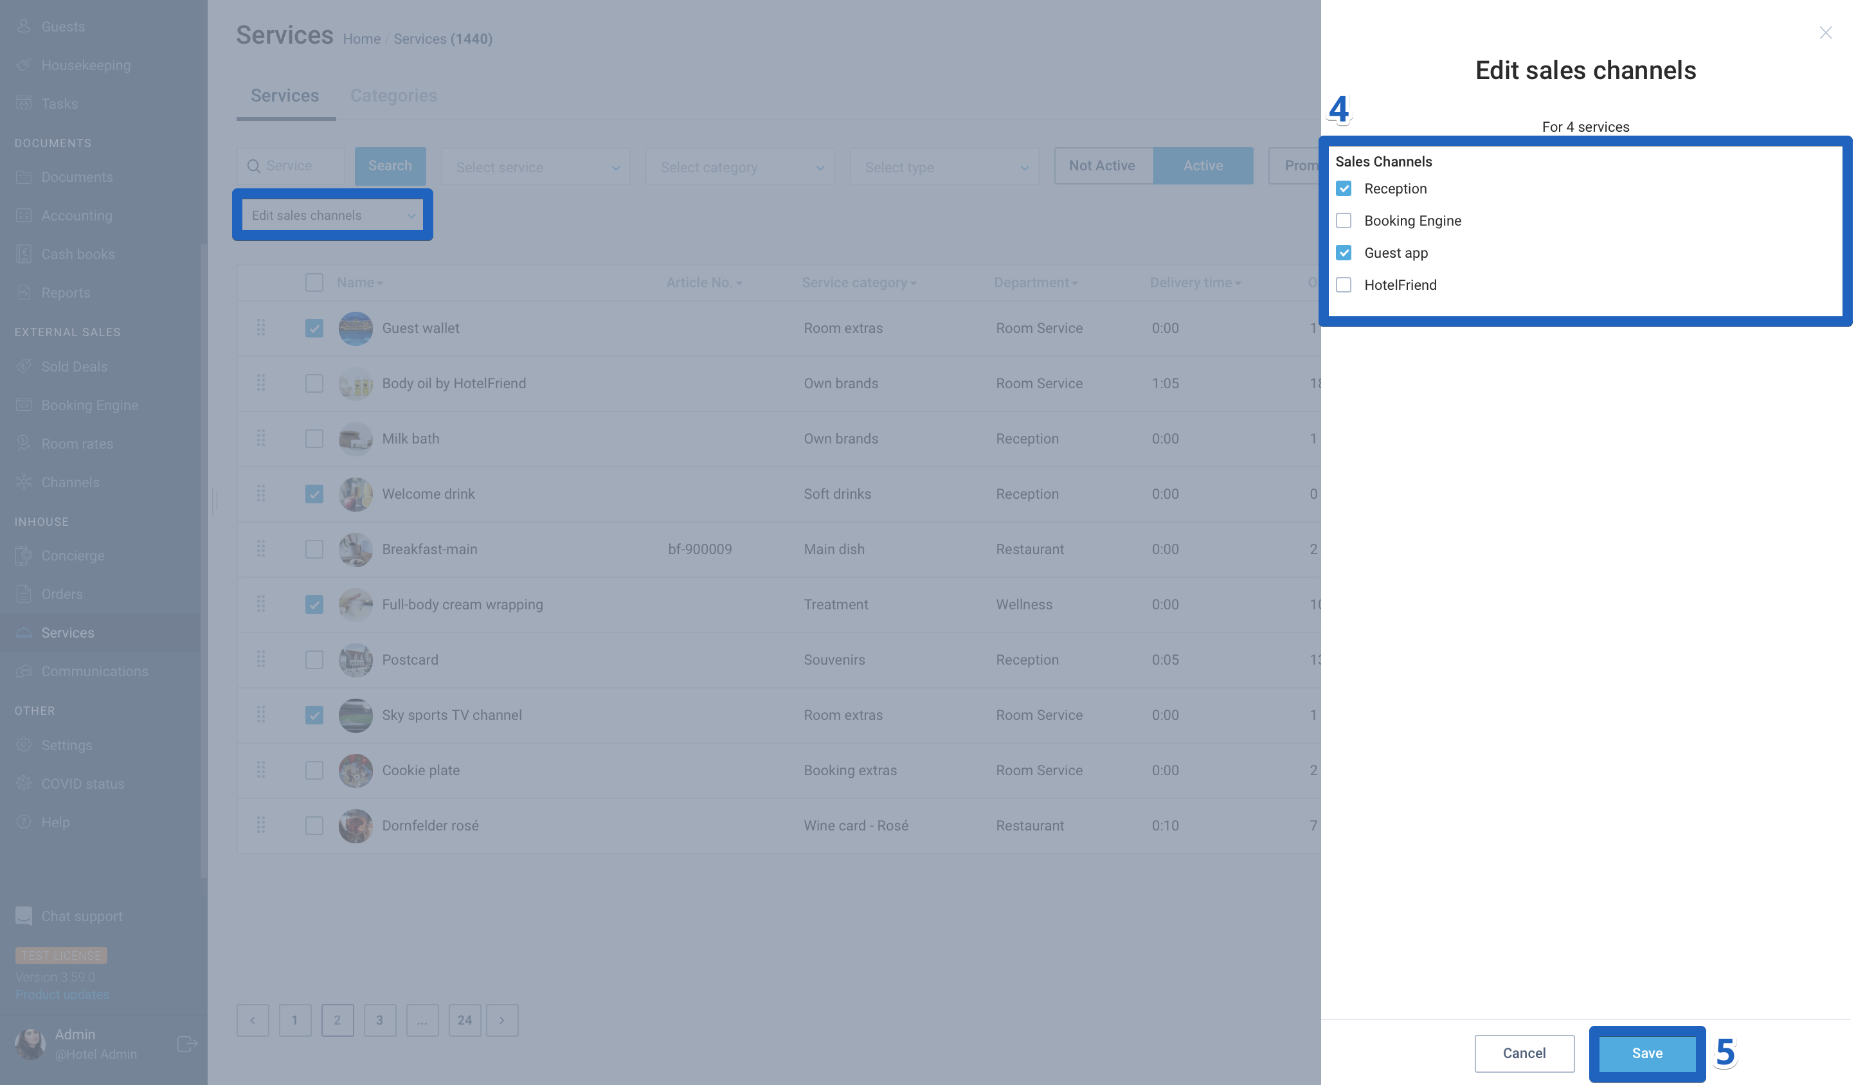This screenshot has width=1856, height=1085.
Task: Close the Edit sales channels panel
Action: 1825,33
